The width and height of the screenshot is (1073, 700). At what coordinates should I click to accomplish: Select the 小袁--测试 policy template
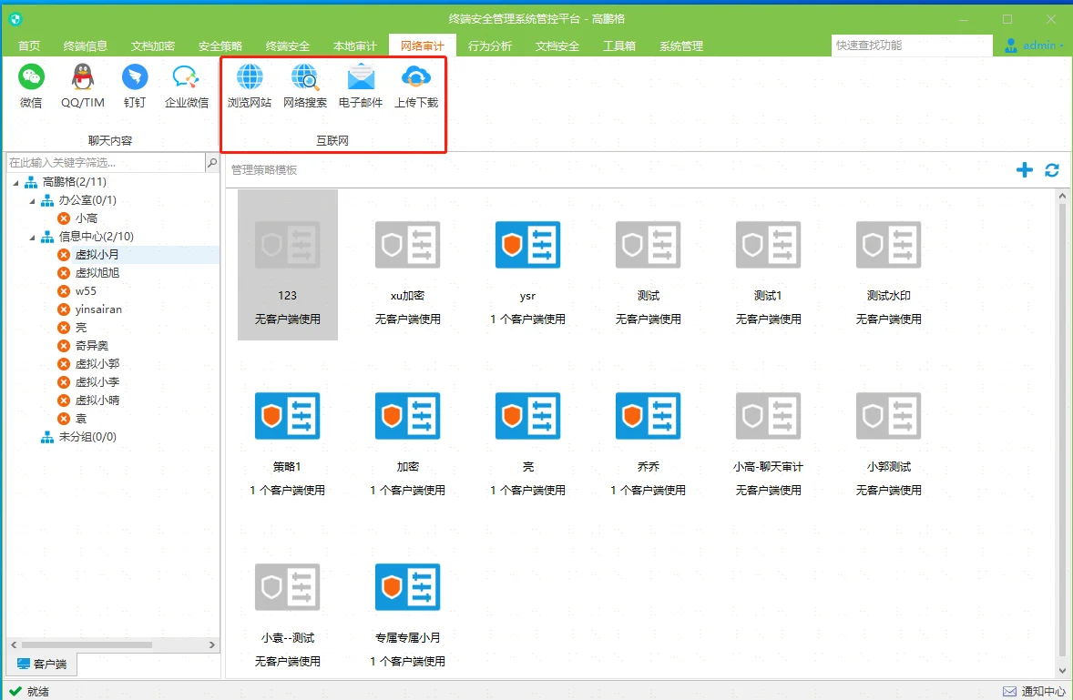coord(288,607)
